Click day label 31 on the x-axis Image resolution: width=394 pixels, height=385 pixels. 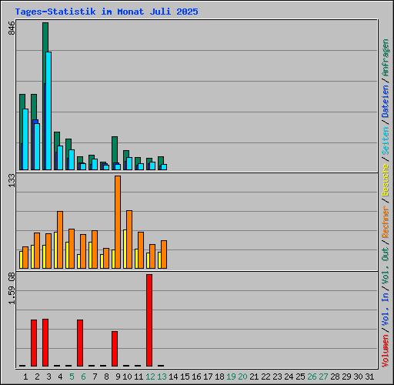click(369, 377)
